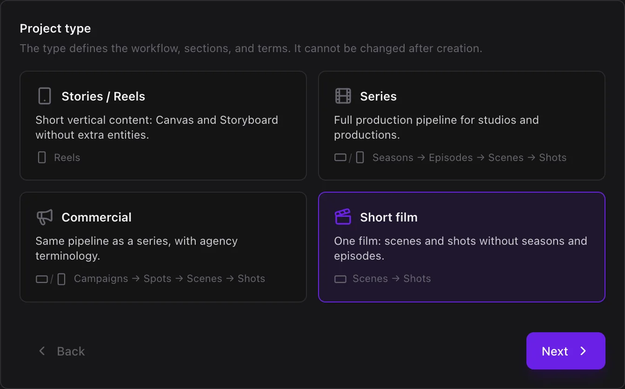The width and height of the screenshot is (625, 389).
Task: Click the film strip icon beside Series
Action: 343,96
